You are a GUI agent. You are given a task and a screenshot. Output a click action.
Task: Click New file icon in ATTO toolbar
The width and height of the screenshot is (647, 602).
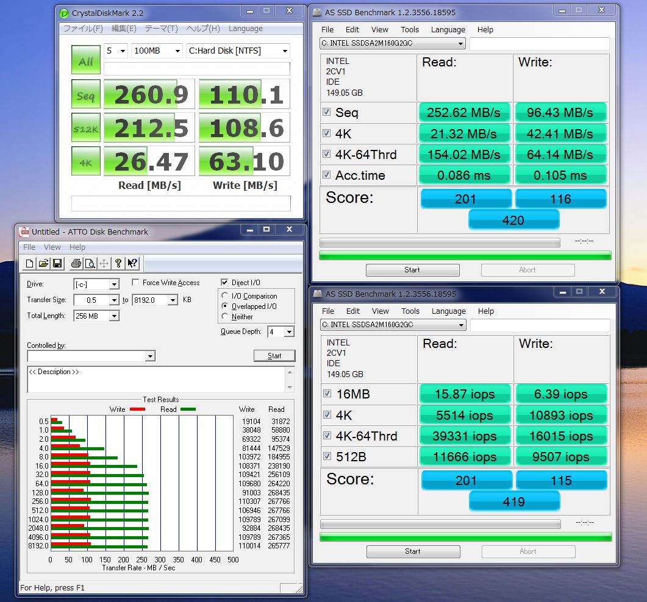(30, 263)
